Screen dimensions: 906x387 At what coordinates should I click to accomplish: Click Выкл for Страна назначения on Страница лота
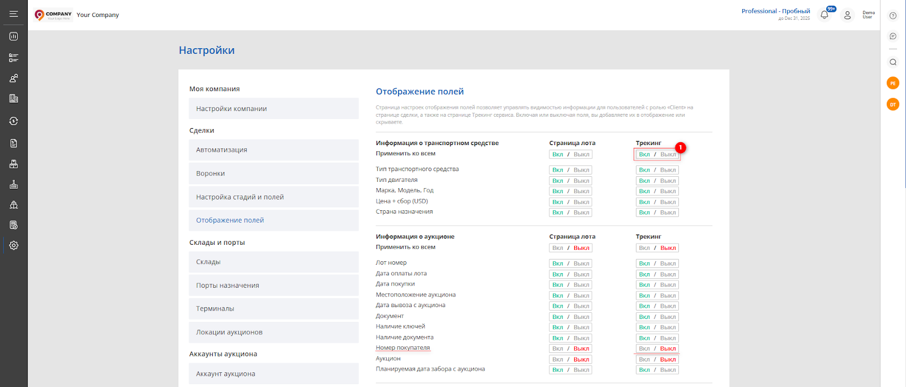(x=582, y=212)
